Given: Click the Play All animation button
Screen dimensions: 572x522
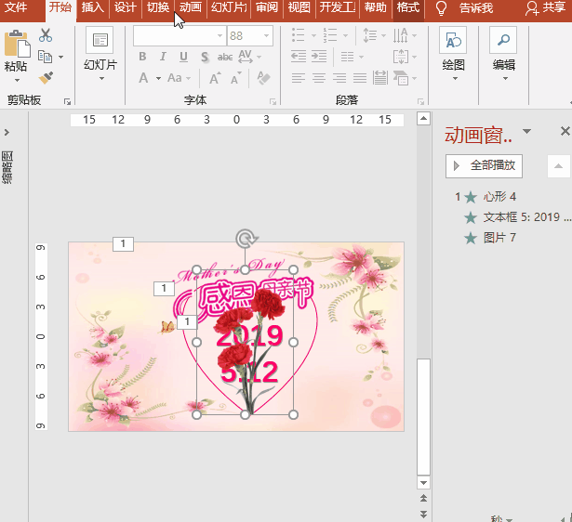Looking at the screenshot, I should tap(484, 165).
